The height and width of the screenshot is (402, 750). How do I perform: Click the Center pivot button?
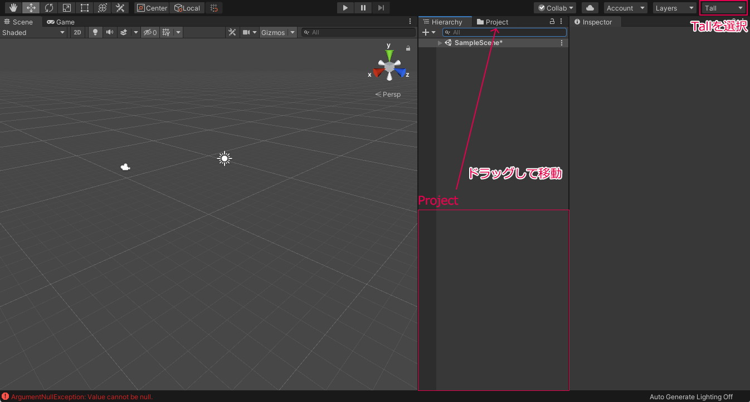152,8
